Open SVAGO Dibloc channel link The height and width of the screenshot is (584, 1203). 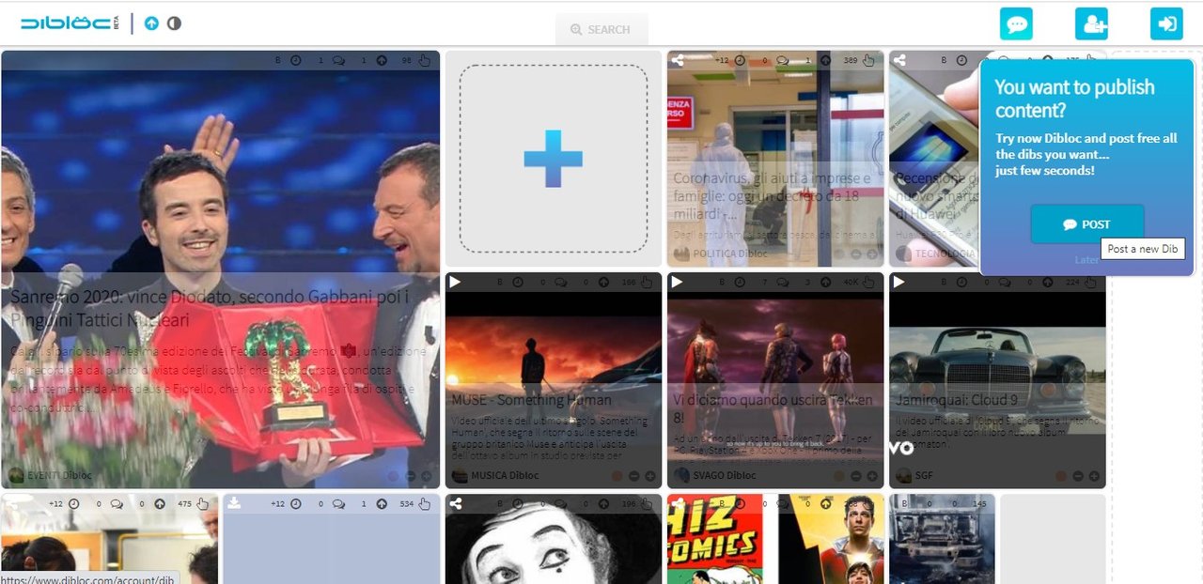tap(725, 476)
